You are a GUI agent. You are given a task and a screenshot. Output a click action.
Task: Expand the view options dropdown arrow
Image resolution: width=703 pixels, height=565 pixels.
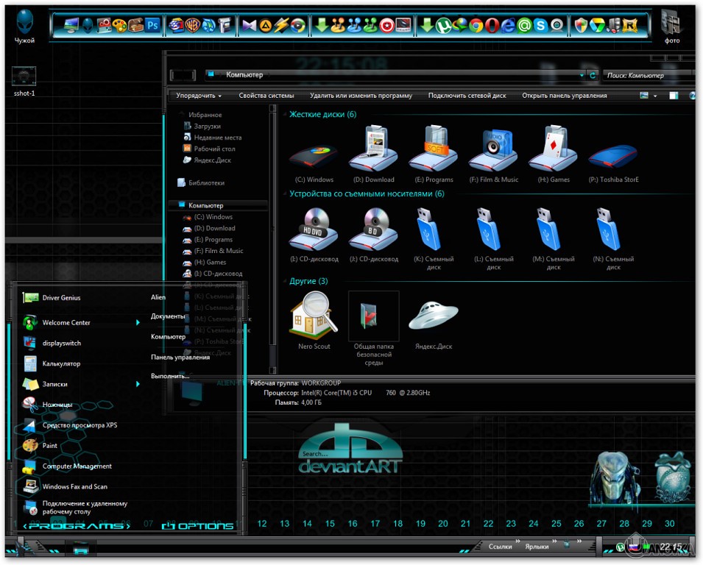point(655,96)
